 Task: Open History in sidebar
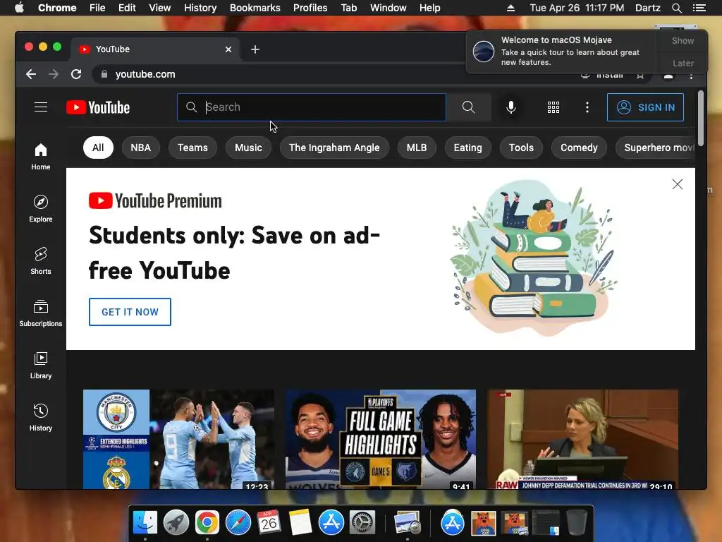coord(40,418)
